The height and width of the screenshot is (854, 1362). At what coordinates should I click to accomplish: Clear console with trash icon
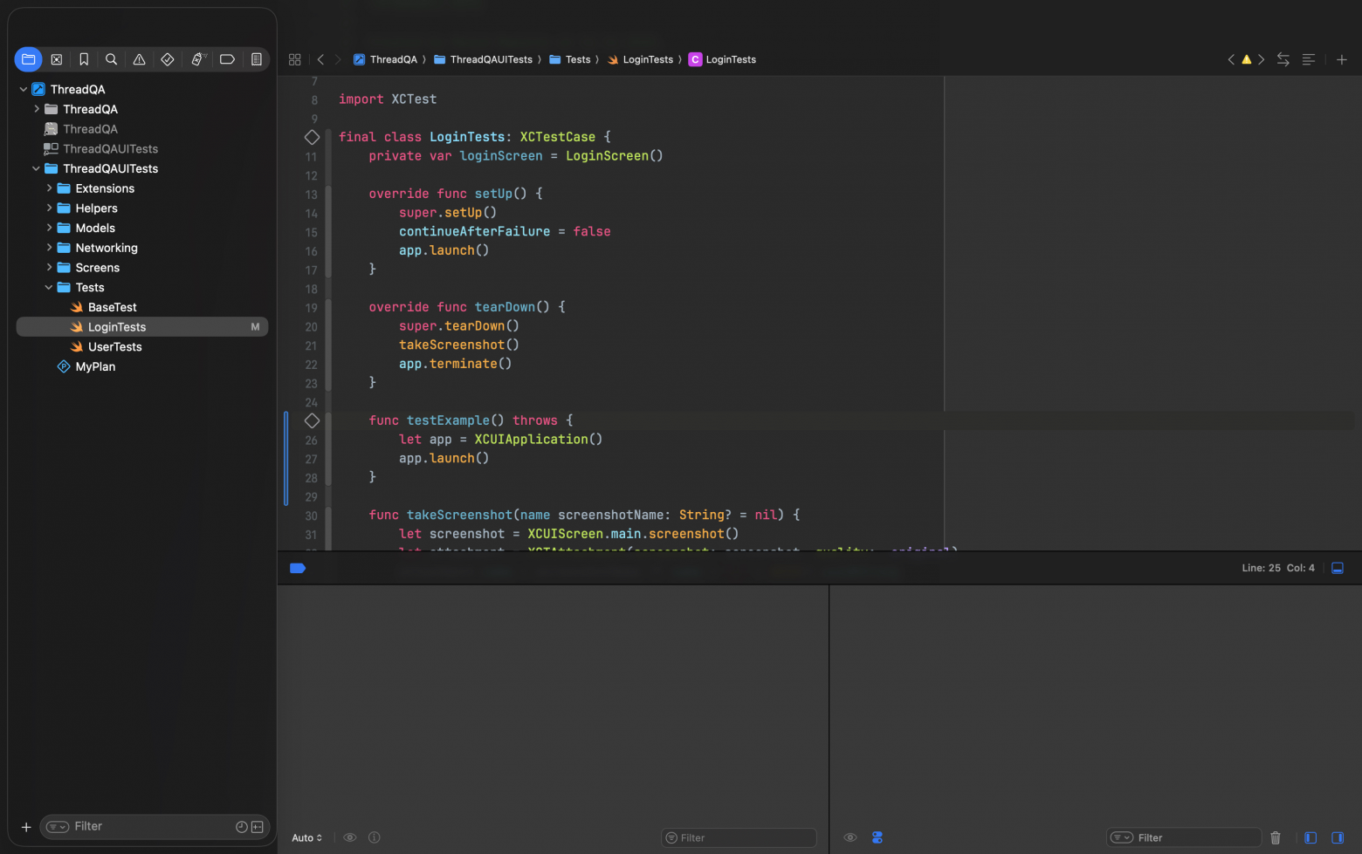(x=1276, y=837)
